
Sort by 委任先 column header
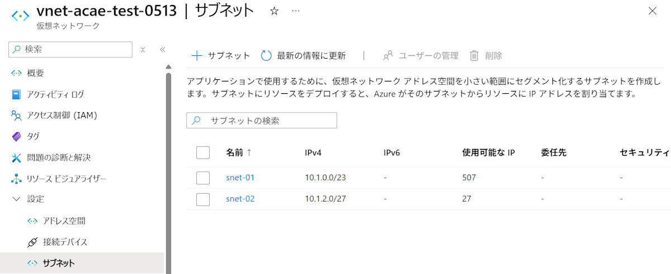(x=554, y=152)
